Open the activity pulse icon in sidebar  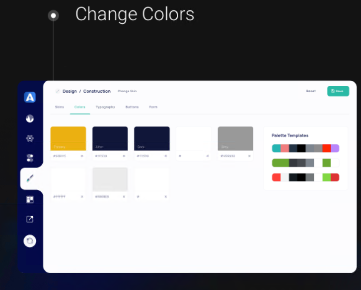pyautogui.click(x=30, y=118)
